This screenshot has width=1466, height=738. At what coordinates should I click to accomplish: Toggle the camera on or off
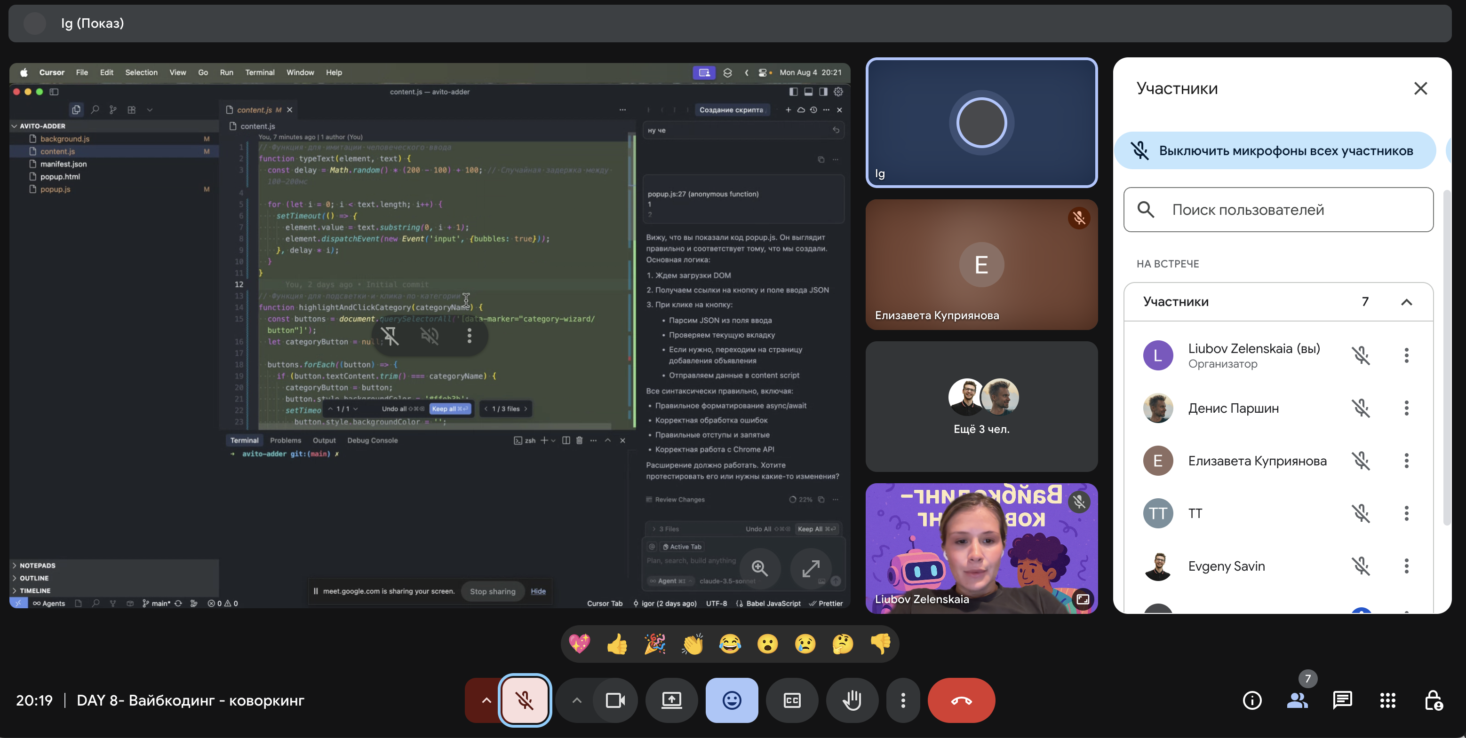pyautogui.click(x=615, y=700)
